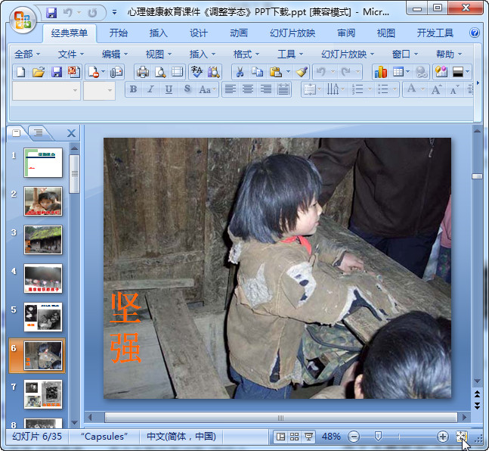The width and height of the screenshot is (489, 451).
Task: Go to the previous slide
Action: tap(477, 394)
